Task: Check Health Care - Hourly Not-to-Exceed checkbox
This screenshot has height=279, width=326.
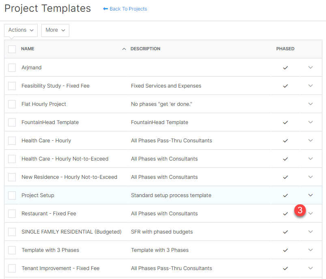Action: click(12, 159)
